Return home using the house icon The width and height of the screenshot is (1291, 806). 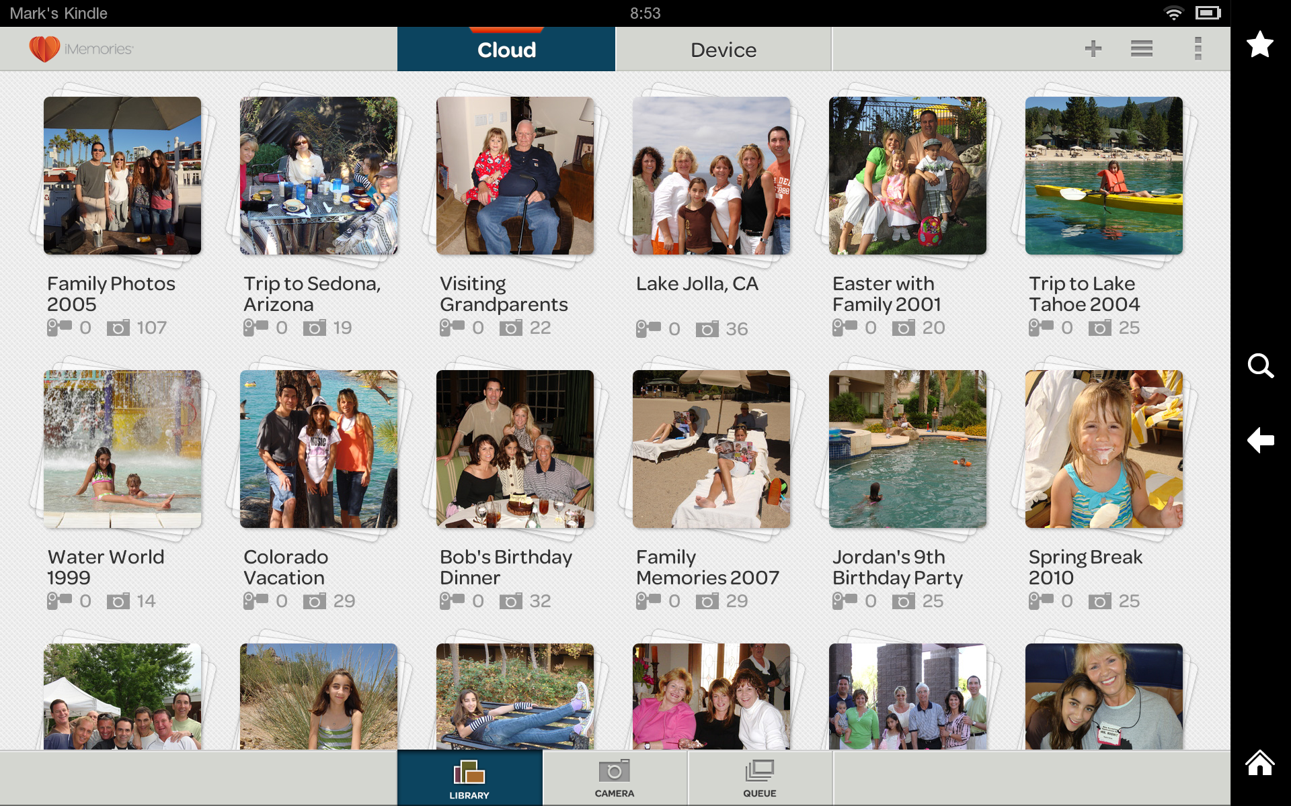[1261, 762]
